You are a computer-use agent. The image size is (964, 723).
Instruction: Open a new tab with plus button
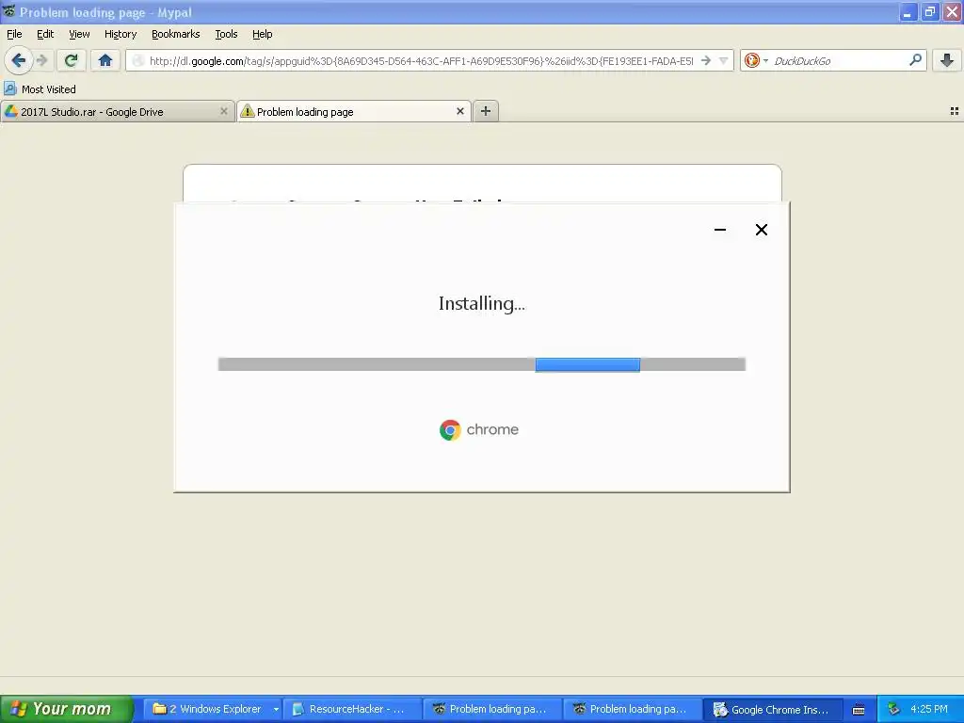click(486, 111)
